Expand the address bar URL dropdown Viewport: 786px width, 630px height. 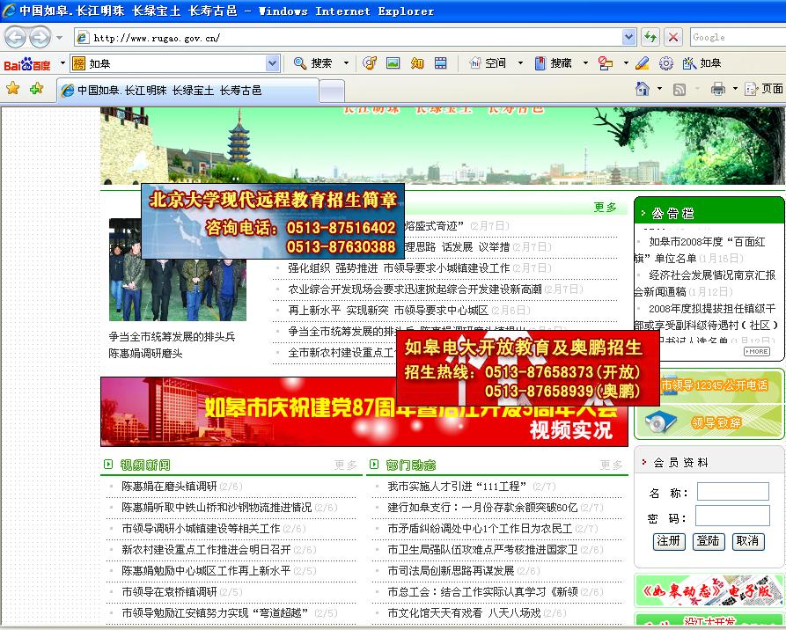(628, 37)
